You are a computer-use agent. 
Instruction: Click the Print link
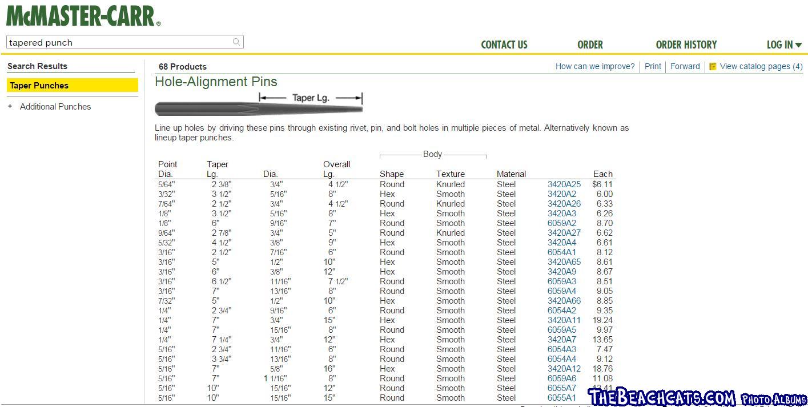[x=653, y=66]
